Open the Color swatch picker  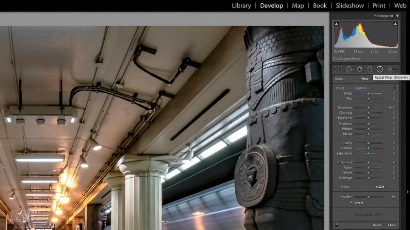click(380, 187)
